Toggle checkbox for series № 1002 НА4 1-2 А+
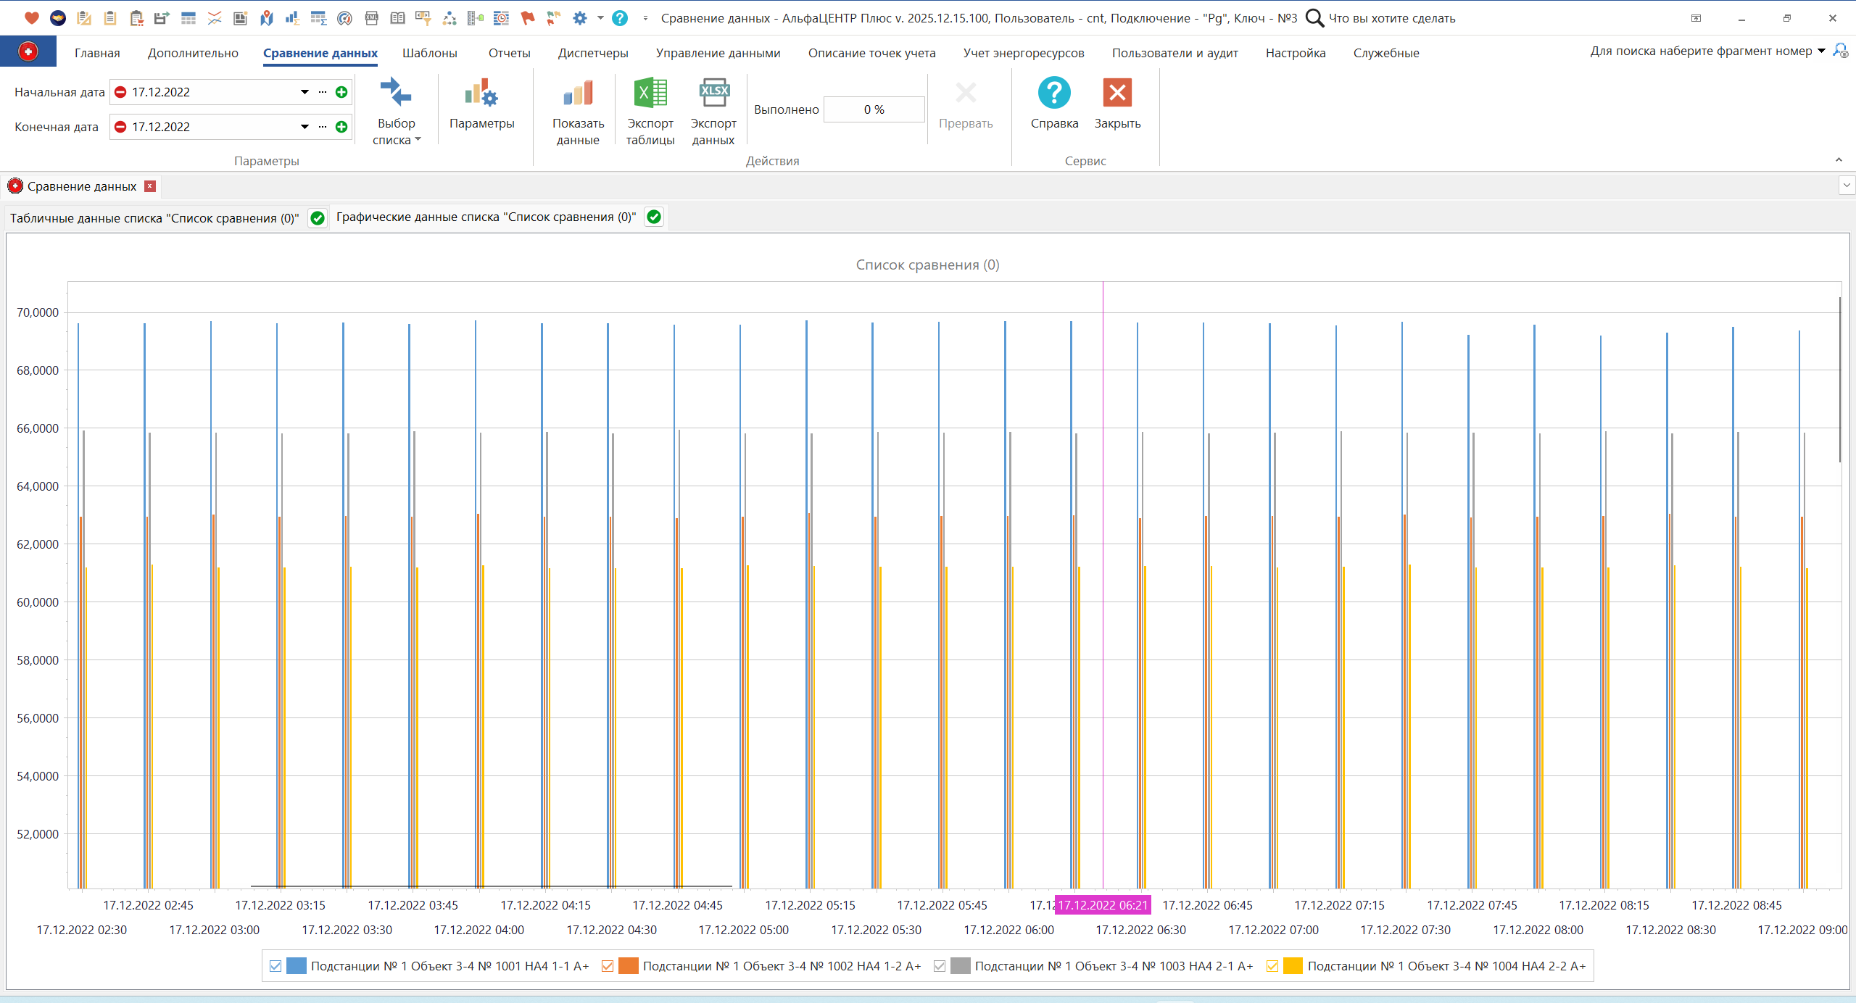This screenshot has width=1856, height=1003. pyautogui.click(x=608, y=966)
